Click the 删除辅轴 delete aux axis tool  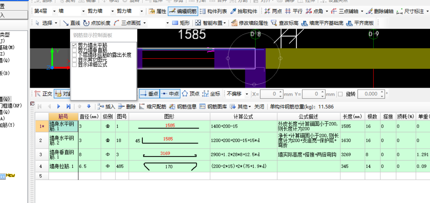(380, 11)
